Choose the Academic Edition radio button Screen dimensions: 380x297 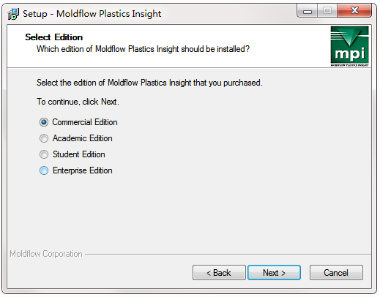(44, 138)
